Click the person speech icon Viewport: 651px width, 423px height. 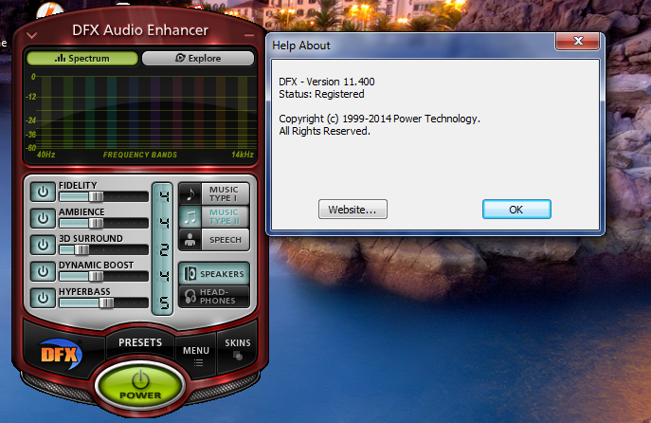pyautogui.click(x=190, y=240)
